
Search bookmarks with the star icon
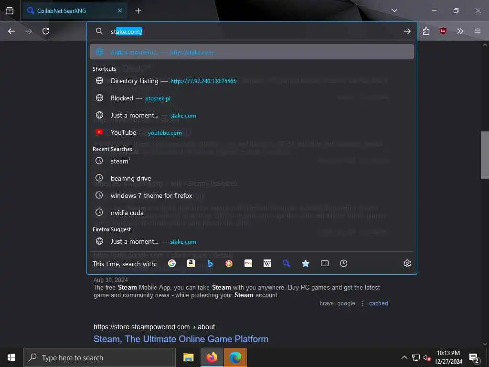click(x=305, y=263)
